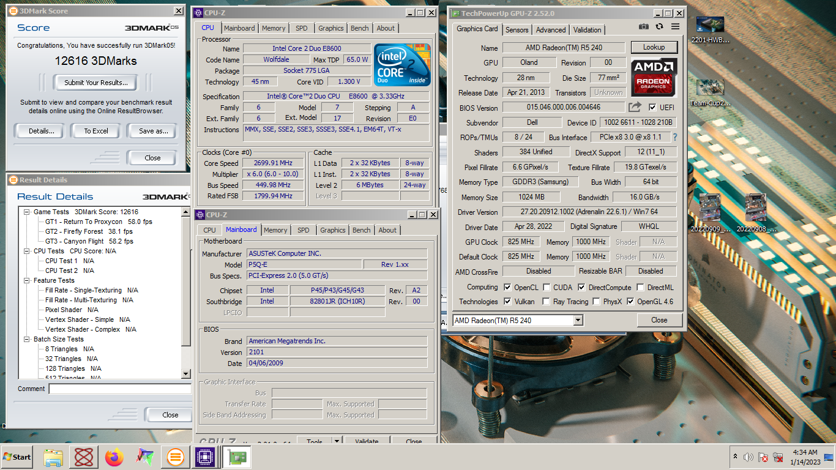Toggle the DirectML checkbox
This screenshot has height=470, width=836.
[x=640, y=287]
